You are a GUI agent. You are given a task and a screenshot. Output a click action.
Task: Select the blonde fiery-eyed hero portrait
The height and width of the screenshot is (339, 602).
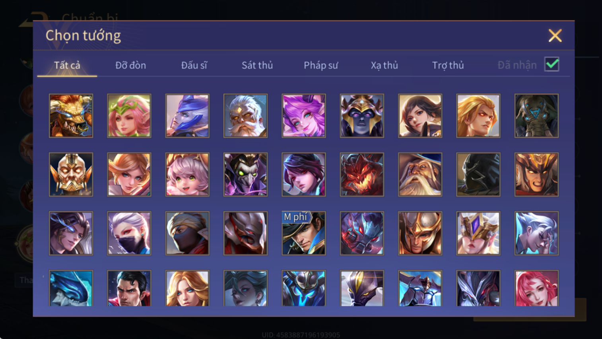tap(478, 116)
